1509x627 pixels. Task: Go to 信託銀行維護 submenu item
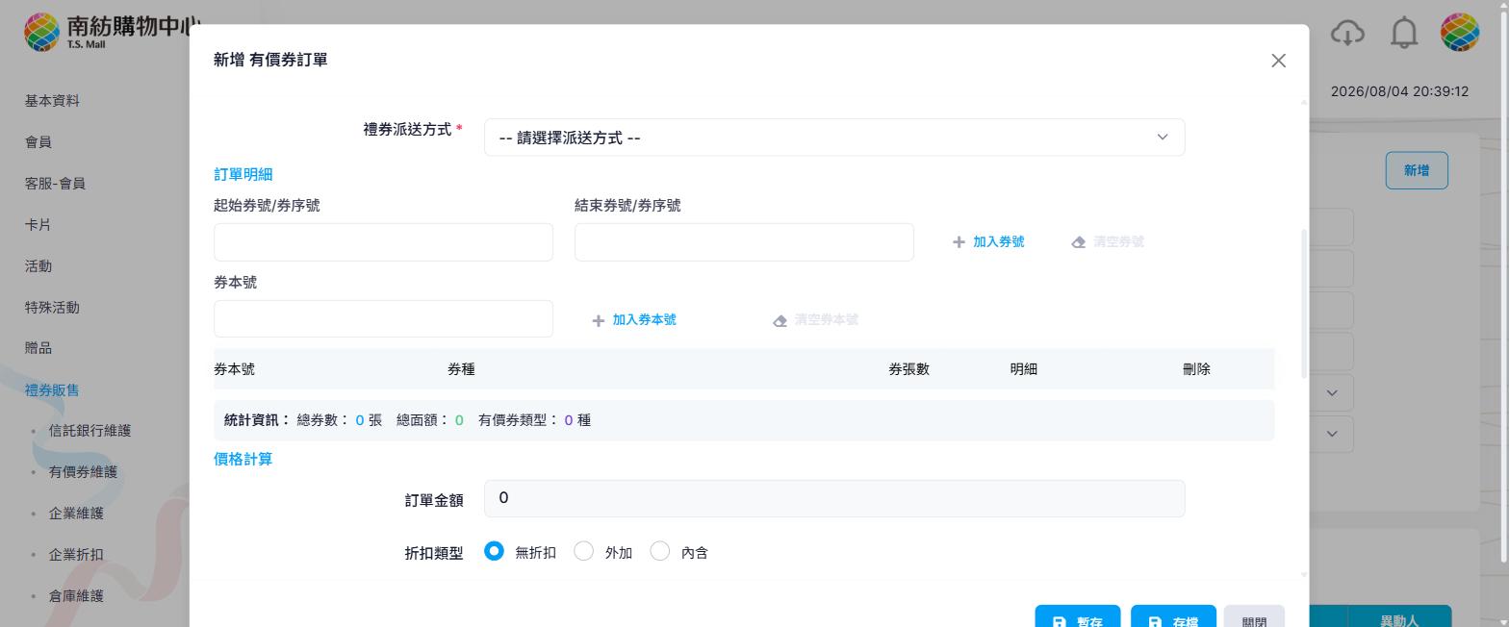tap(90, 431)
